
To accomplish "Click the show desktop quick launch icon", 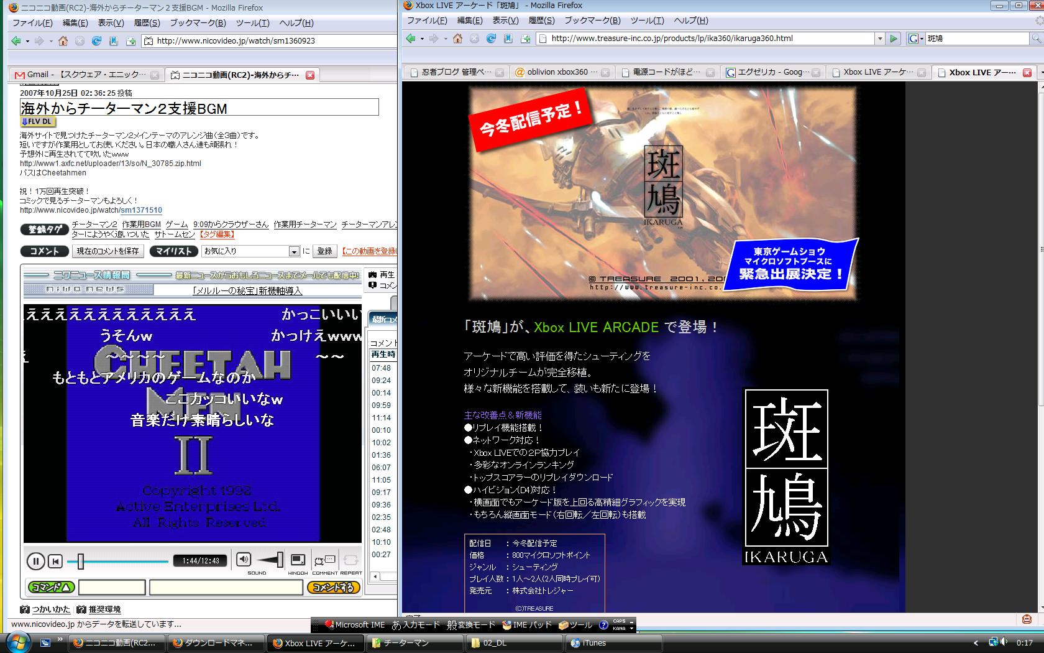I will tap(45, 643).
